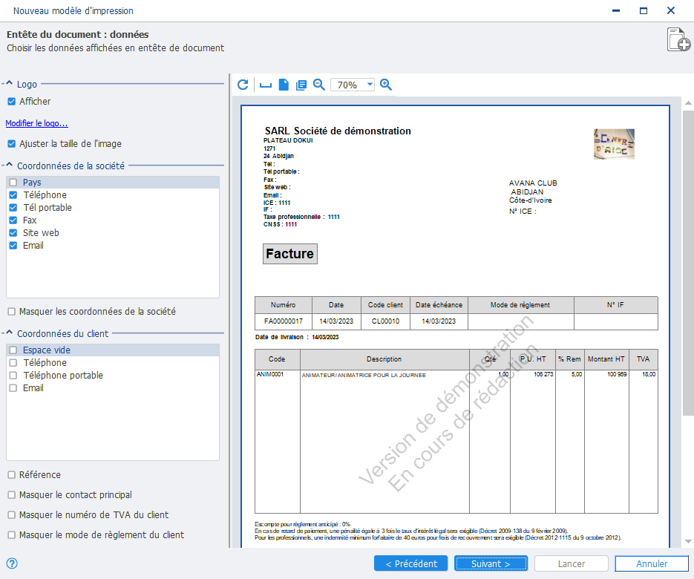The width and height of the screenshot is (694, 579).
Task: Collapse Coordonnées de la société section
Action: coord(9,165)
